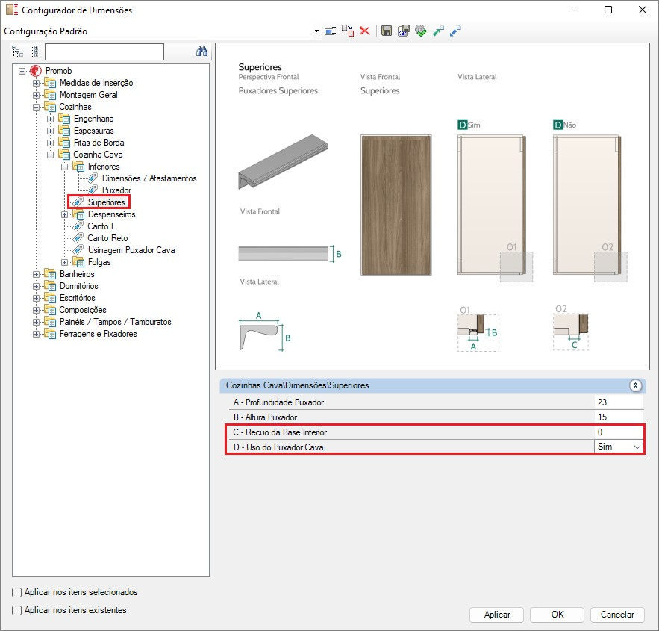The width and height of the screenshot is (659, 631).
Task: Expand the Banheiros tree node
Action: (x=37, y=274)
